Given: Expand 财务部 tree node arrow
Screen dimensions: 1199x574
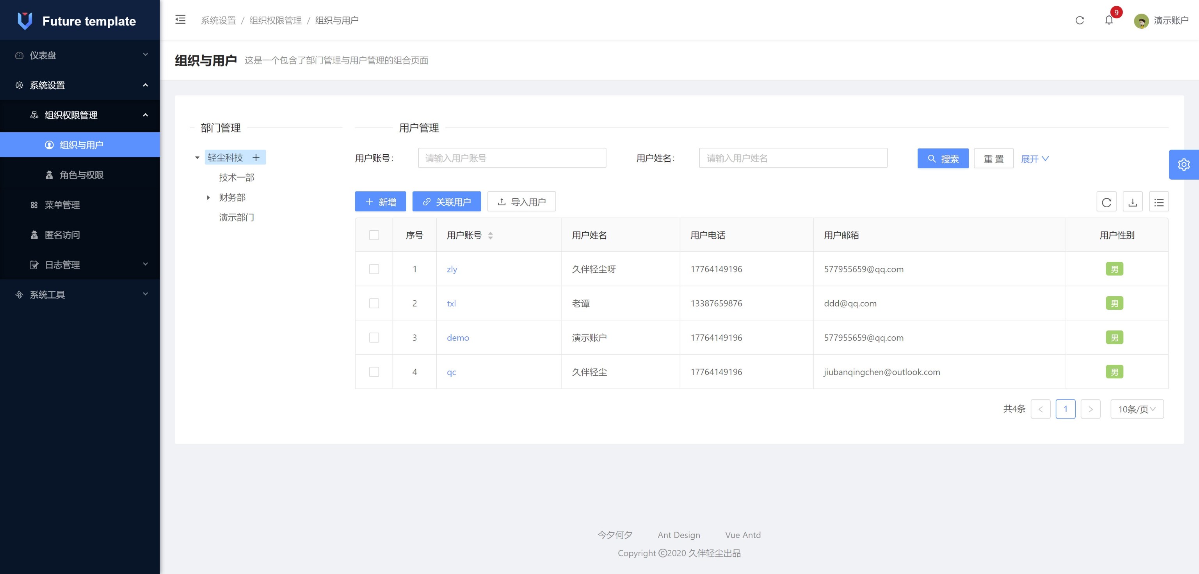Looking at the screenshot, I should point(208,198).
